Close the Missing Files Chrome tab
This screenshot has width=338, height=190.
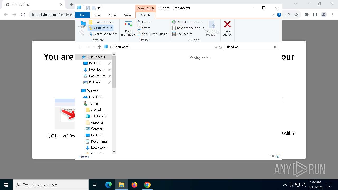click(x=61, y=4)
